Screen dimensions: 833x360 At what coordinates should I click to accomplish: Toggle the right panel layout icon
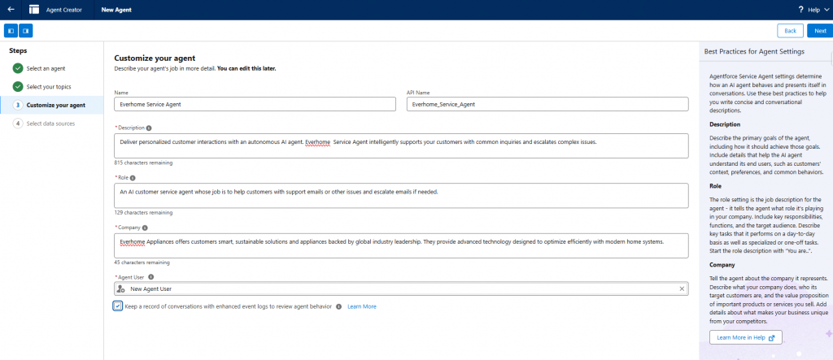(26, 31)
